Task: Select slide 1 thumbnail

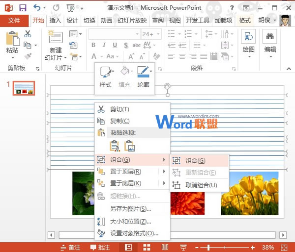Action: click(24, 88)
